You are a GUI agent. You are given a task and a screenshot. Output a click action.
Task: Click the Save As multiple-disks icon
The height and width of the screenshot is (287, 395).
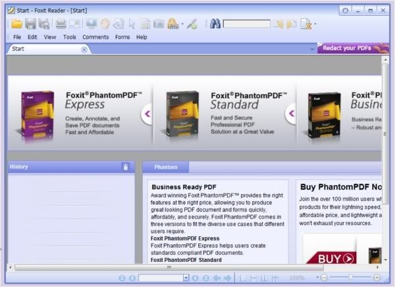pyautogui.click(x=43, y=24)
